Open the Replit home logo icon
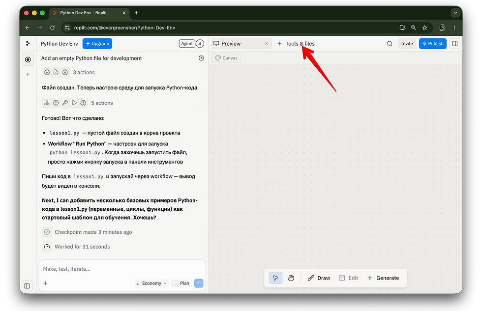 (x=28, y=44)
